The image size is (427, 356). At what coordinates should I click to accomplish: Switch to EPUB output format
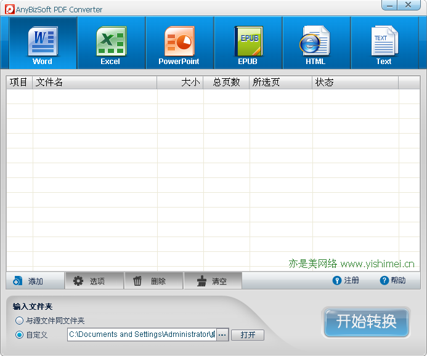248,43
